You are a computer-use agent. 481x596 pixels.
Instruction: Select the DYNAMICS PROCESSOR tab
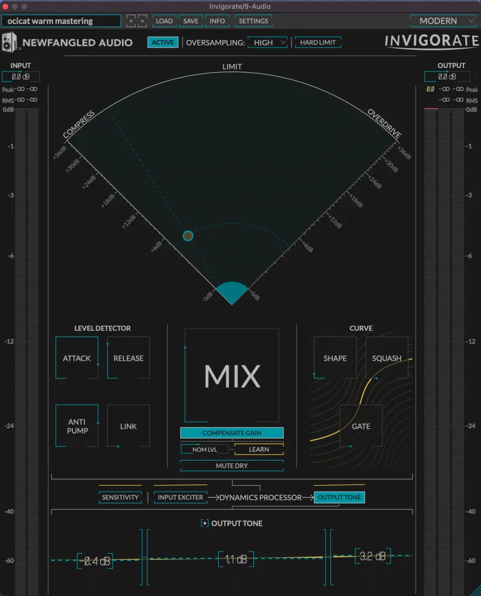click(x=260, y=497)
